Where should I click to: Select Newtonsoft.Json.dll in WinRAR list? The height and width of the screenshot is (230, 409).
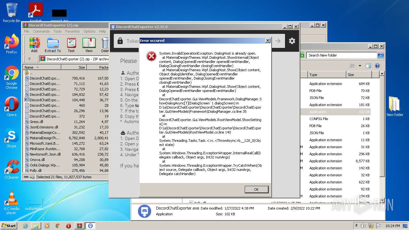pos(66,154)
